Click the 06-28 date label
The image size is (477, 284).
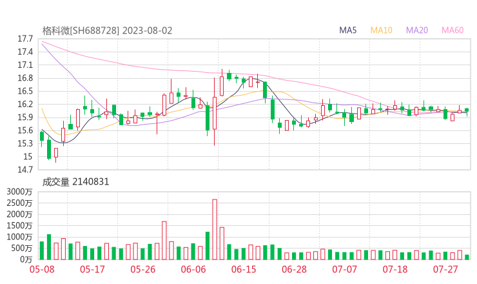point(294,269)
